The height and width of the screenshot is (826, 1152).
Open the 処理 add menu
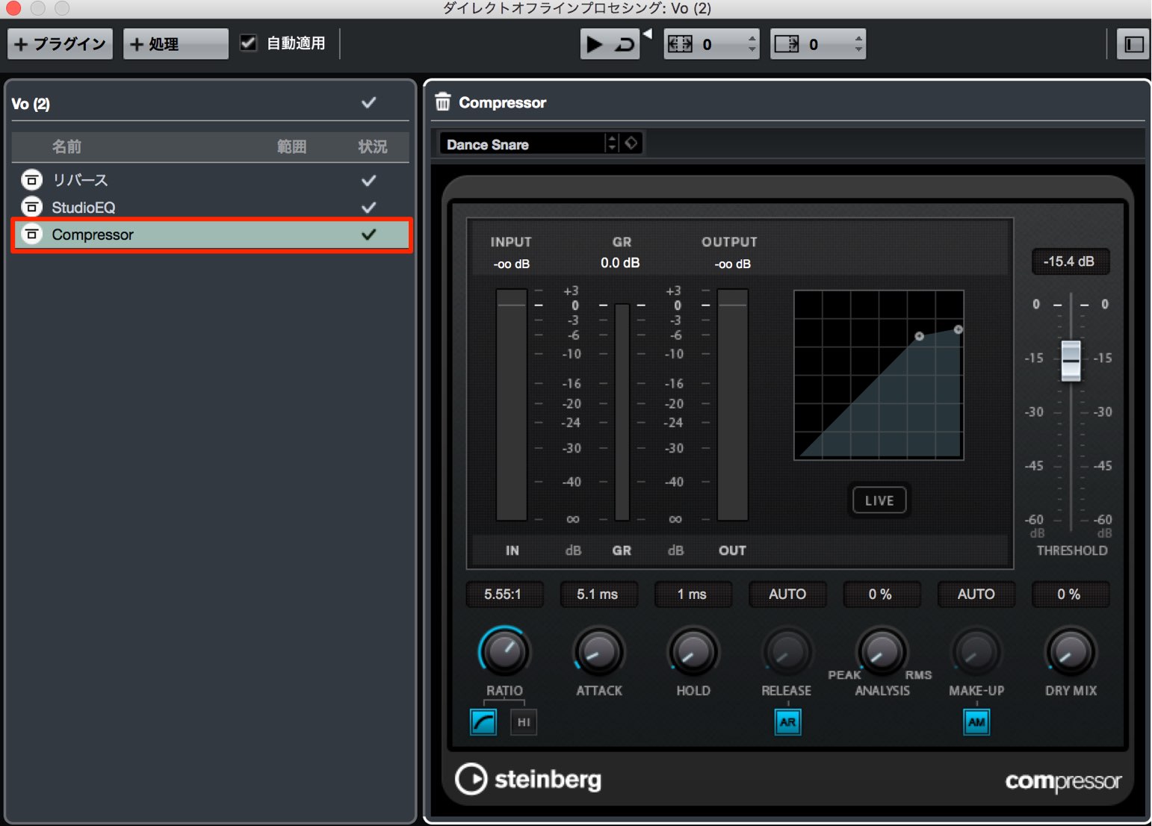176,44
